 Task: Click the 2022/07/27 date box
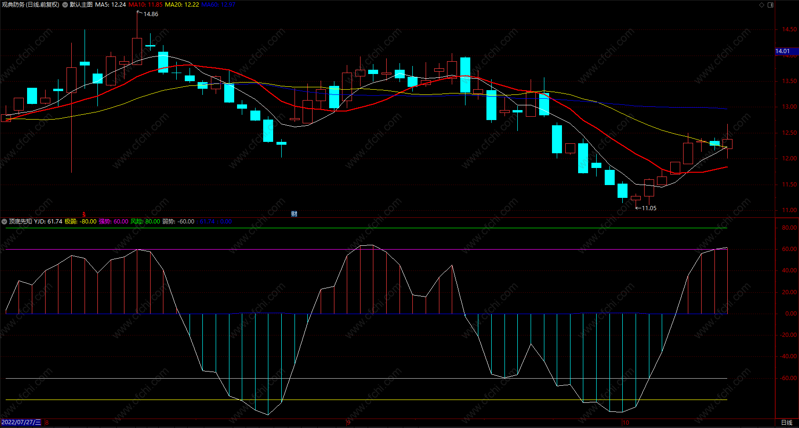pyautogui.click(x=21, y=422)
